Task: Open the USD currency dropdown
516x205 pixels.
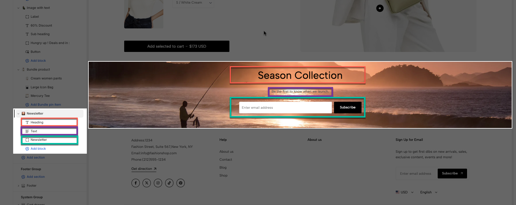Action: tap(405, 192)
